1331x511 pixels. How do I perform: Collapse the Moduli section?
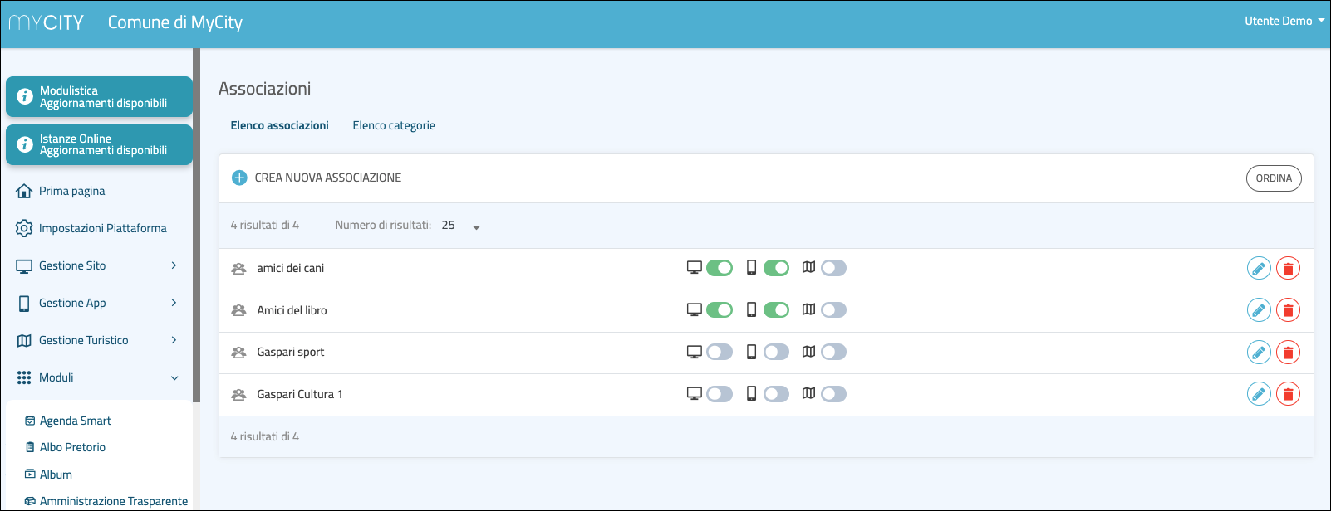(174, 377)
